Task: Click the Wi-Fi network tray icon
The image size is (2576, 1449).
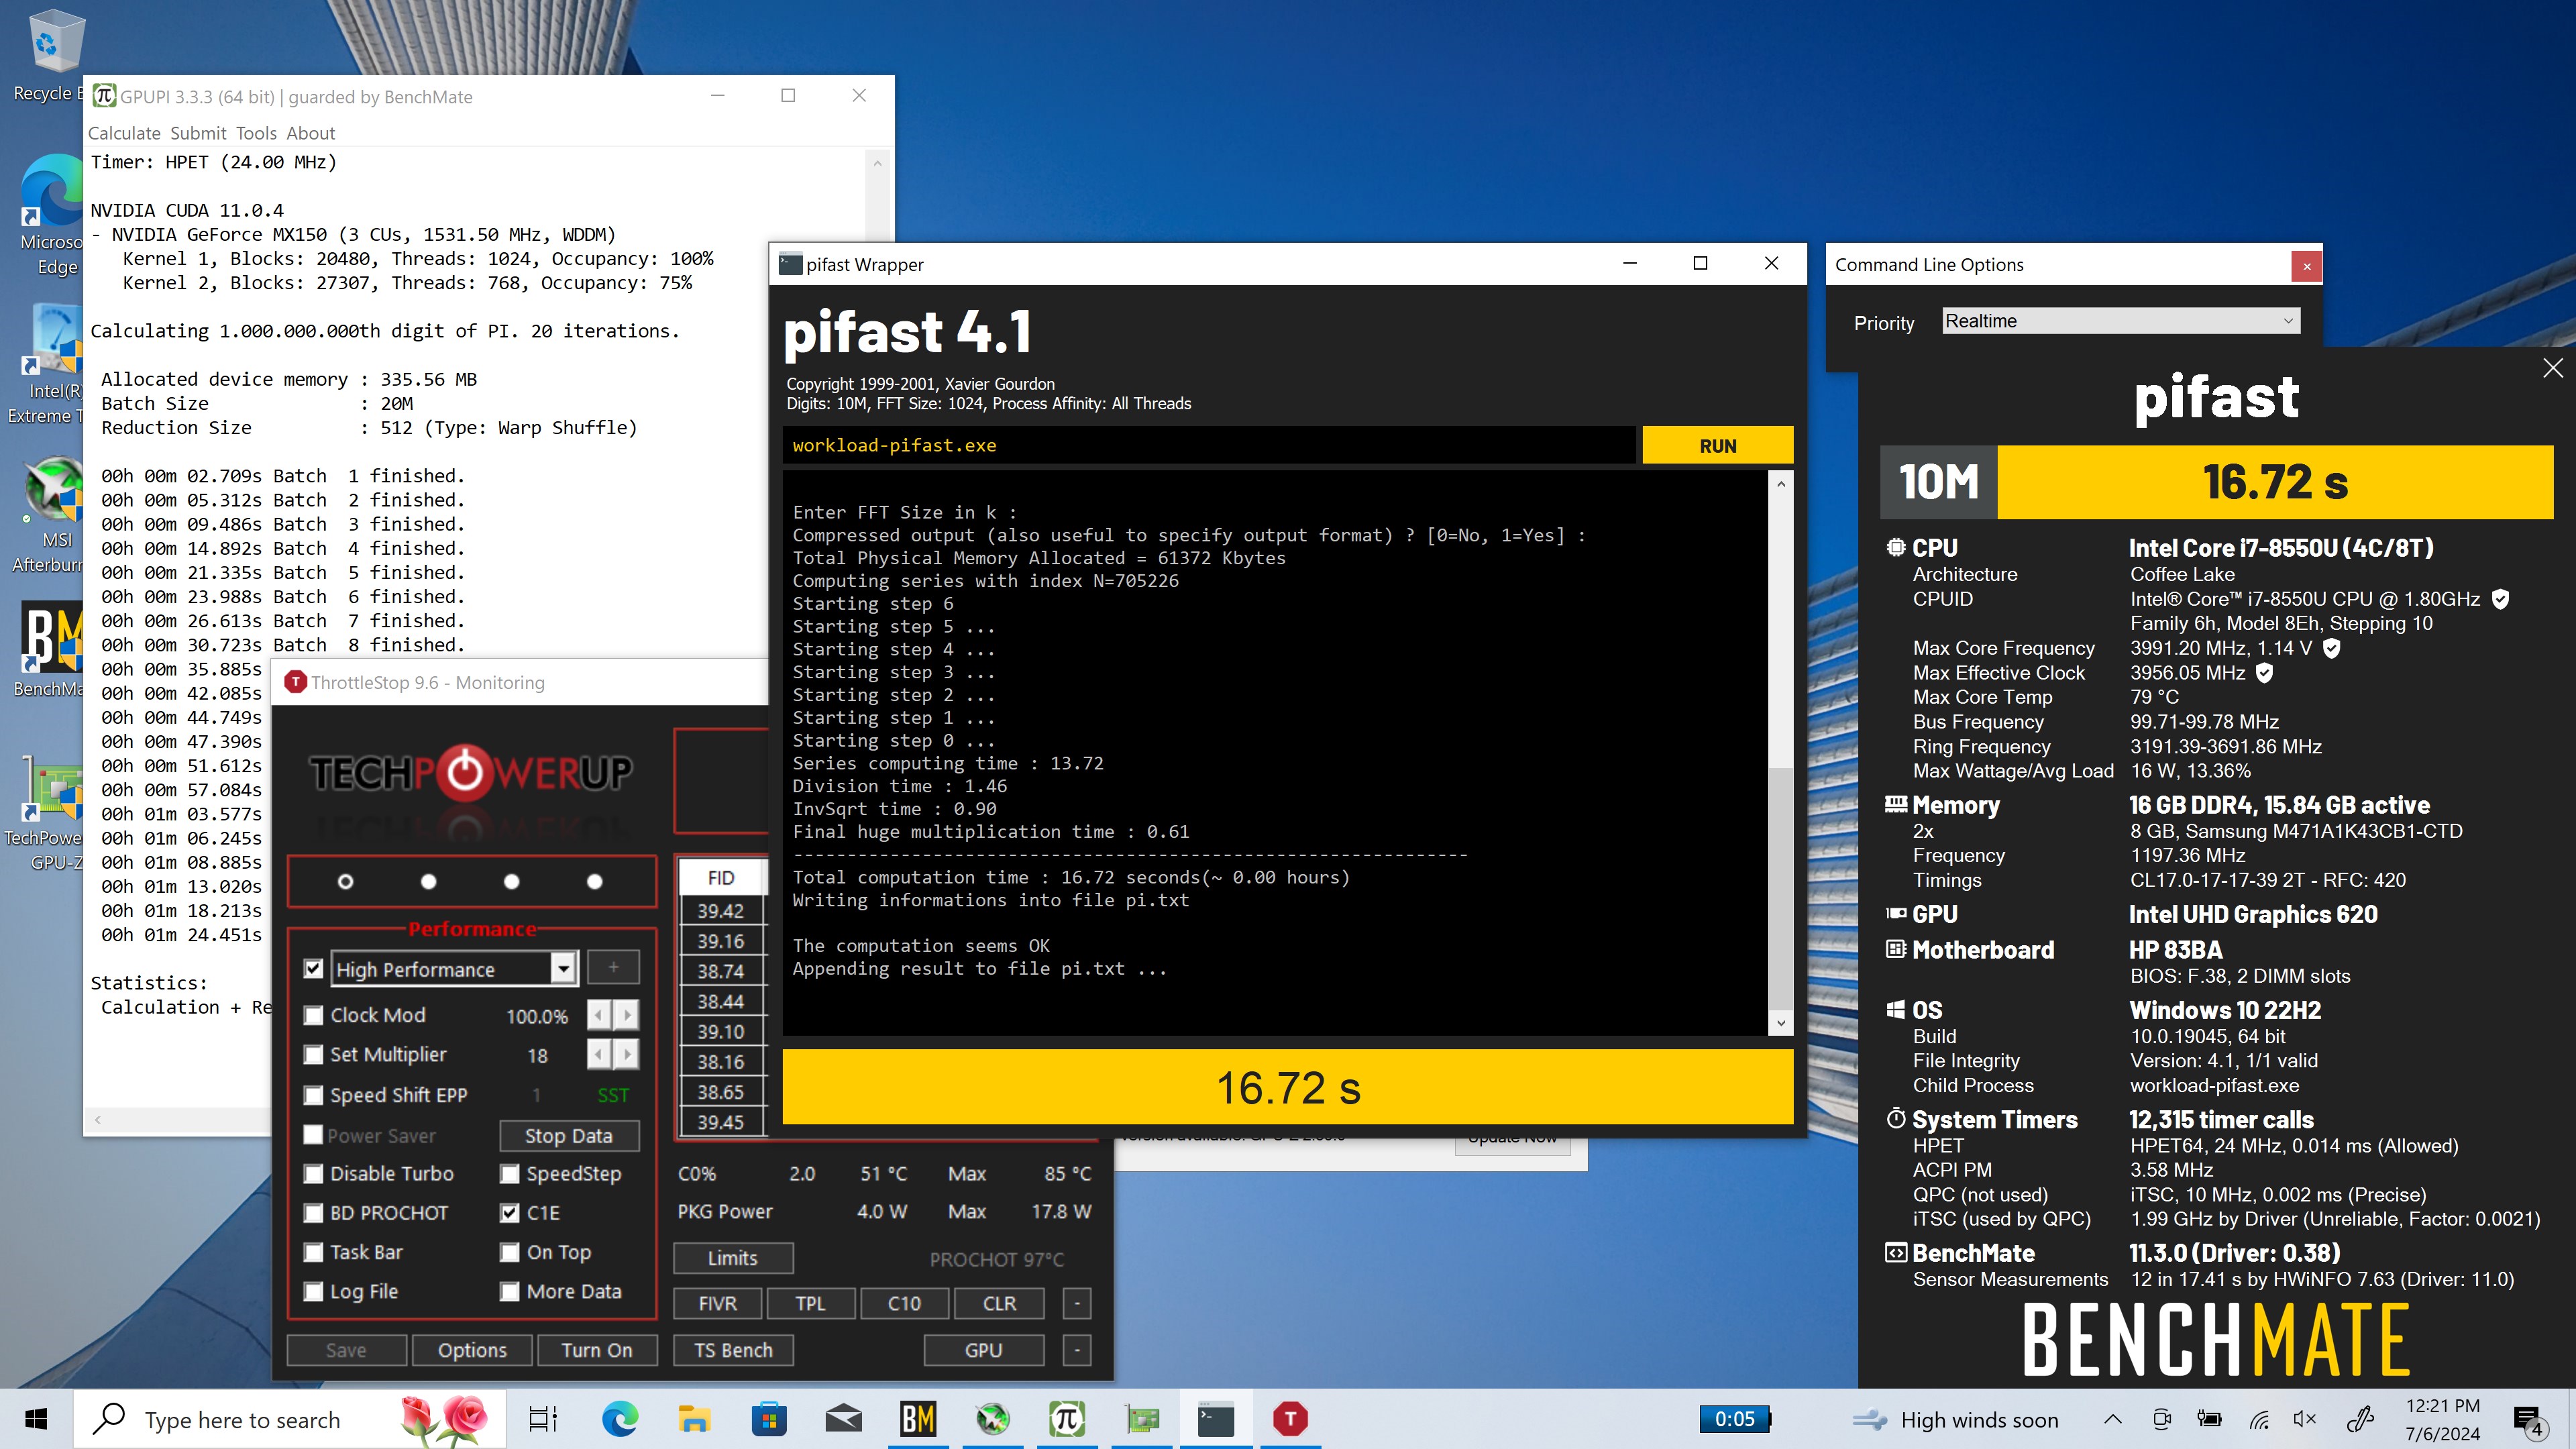Action: pyautogui.click(x=2258, y=1419)
